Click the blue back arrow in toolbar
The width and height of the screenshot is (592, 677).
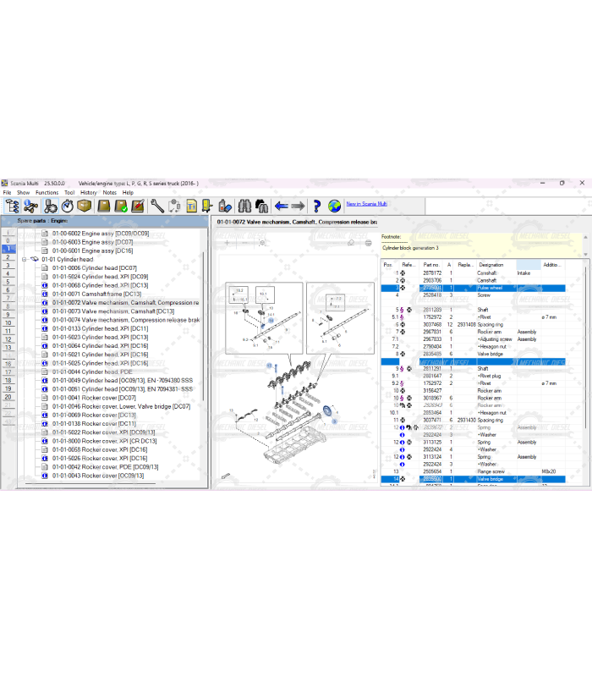pos(281,206)
